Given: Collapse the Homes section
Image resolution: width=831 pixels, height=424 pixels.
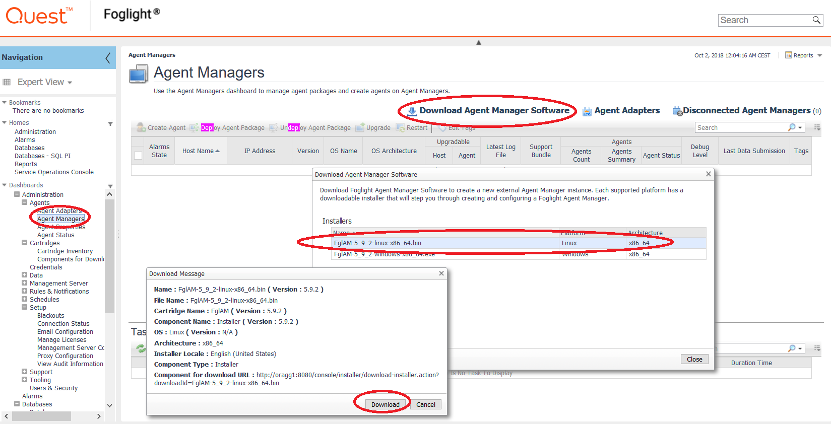Looking at the screenshot, I should 5,122.
